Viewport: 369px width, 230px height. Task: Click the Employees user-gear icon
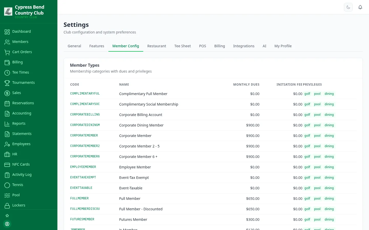point(7,144)
